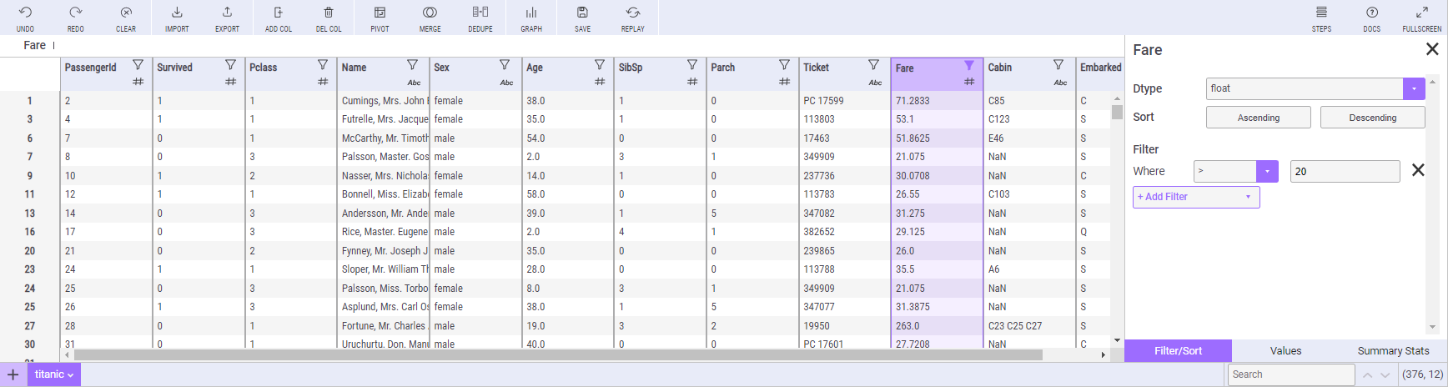
Task: Click the filter value field containing 20
Action: (1345, 171)
